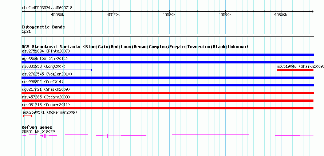Select the small red esv2590571 variant glyph
Viewport: 324px width, 156px height.
pyautogui.click(x=27, y=116)
